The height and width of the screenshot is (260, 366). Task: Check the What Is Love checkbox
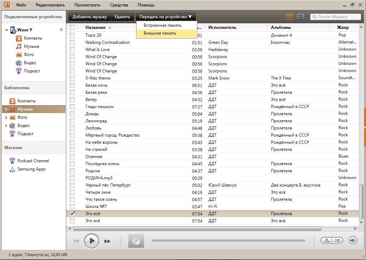point(72,50)
